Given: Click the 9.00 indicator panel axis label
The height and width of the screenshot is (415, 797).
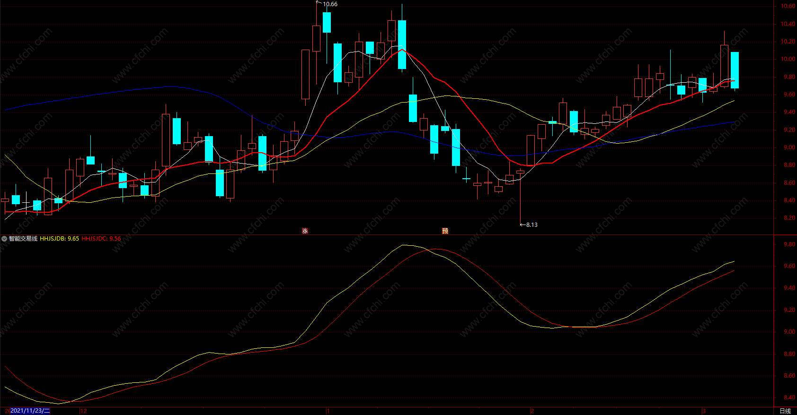Looking at the screenshot, I should [x=789, y=332].
